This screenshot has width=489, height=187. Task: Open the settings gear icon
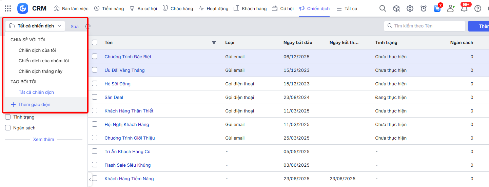(x=410, y=8)
